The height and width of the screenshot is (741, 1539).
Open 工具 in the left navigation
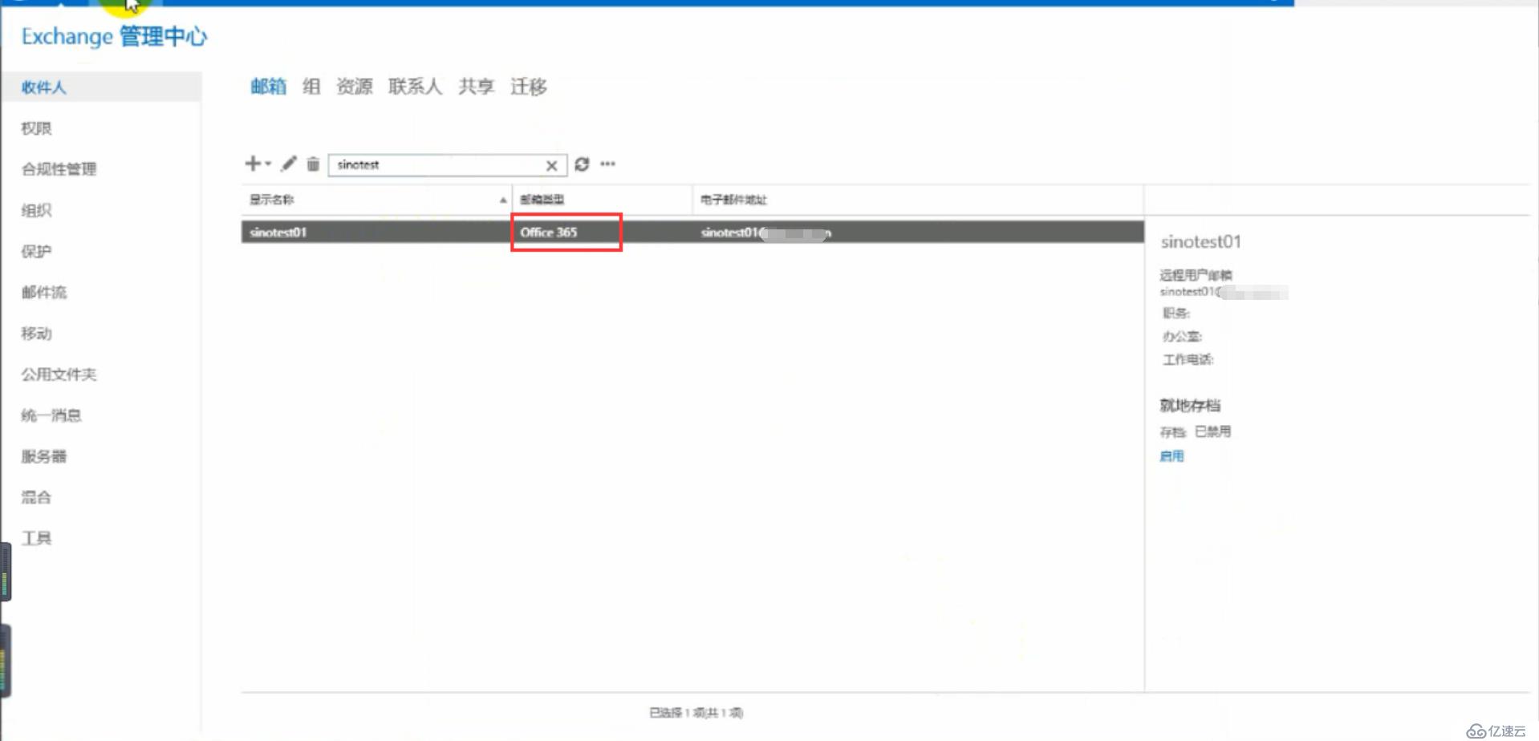pos(36,538)
